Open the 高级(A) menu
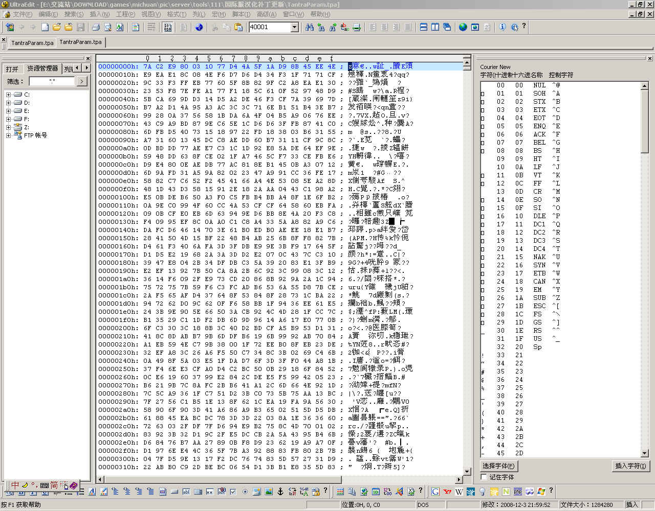This screenshot has width=655, height=511. click(267, 14)
